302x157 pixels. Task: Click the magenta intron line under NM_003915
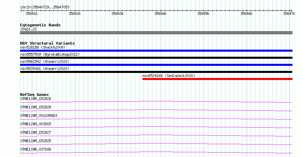(x=156, y=127)
